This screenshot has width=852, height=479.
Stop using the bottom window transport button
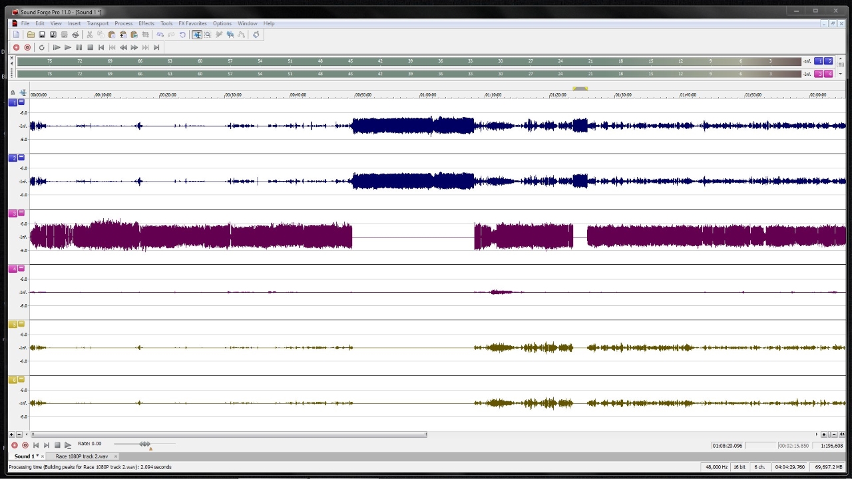pos(57,445)
